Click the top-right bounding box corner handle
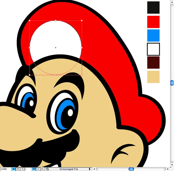Screen dimensions: 174x171 point(82,21)
